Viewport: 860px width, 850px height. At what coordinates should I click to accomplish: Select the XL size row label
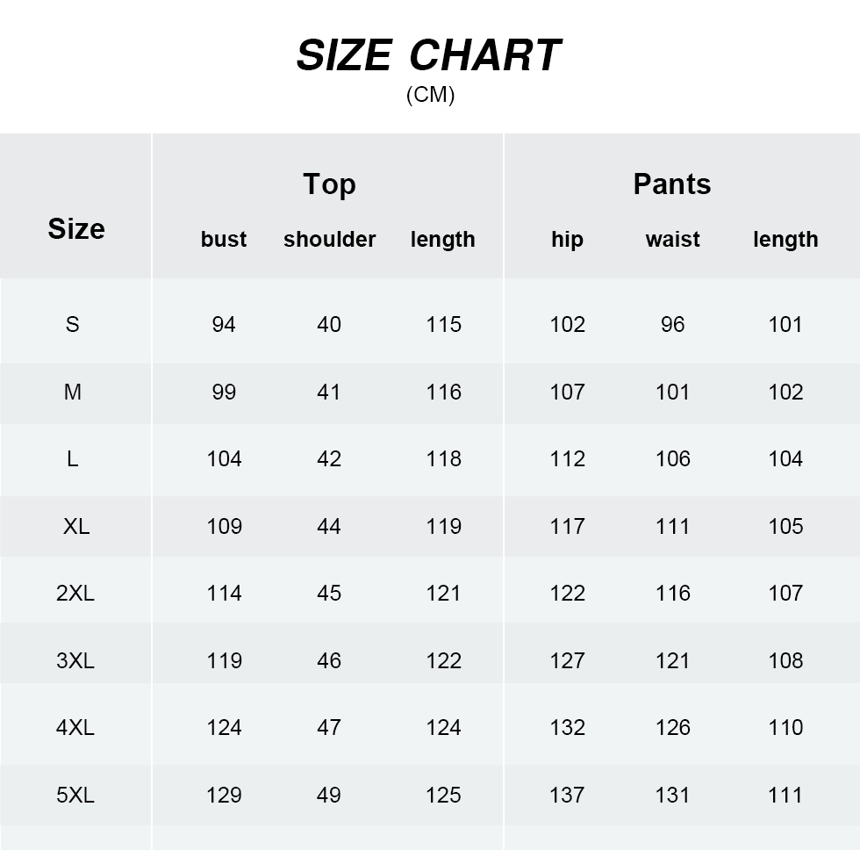click(x=76, y=527)
